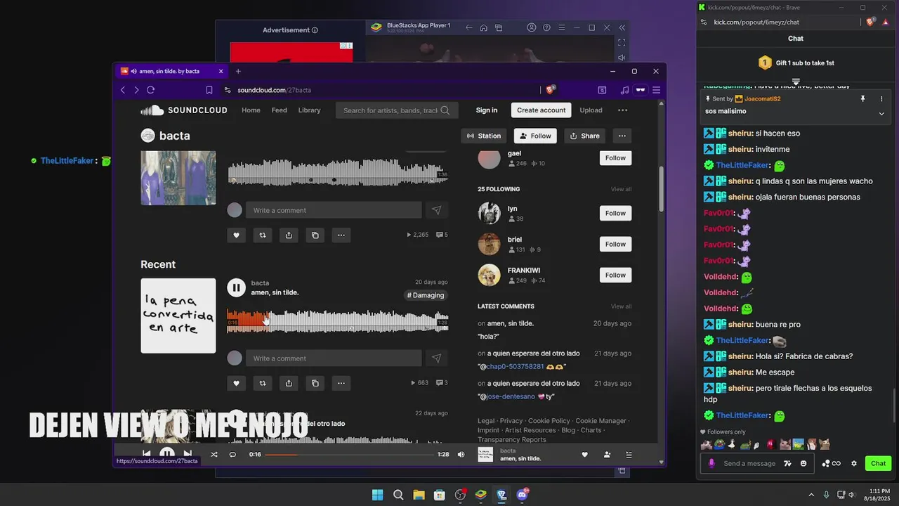This screenshot has width=899, height=506.
Task: Click comment field under 'amen, sin tilde.'
Action: click(334, 358)
